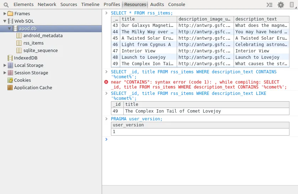298x194 pixels.
Task: Select the IndexedDB entry
Action: [25, 58]
